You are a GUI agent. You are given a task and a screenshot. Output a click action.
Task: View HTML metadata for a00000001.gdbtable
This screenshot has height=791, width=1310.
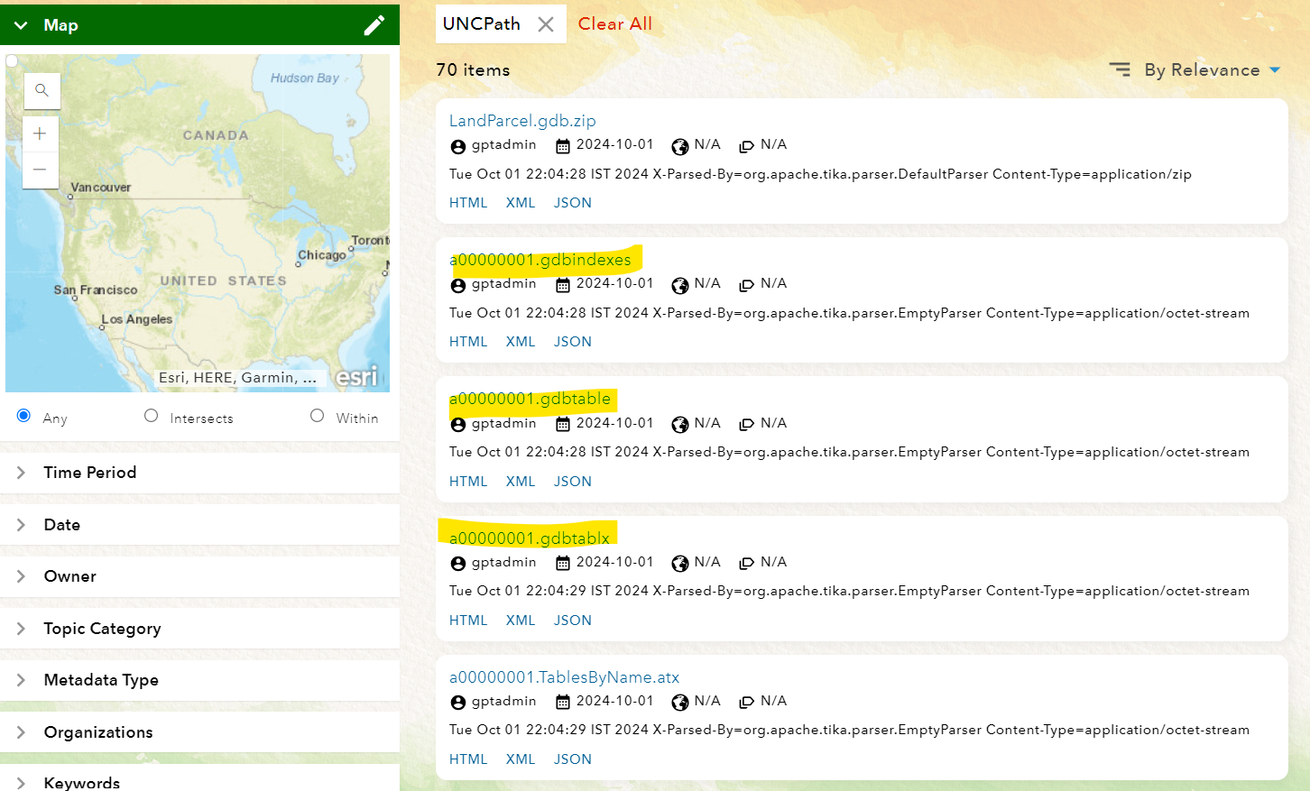pyautogui.click(x=468, y=482)
